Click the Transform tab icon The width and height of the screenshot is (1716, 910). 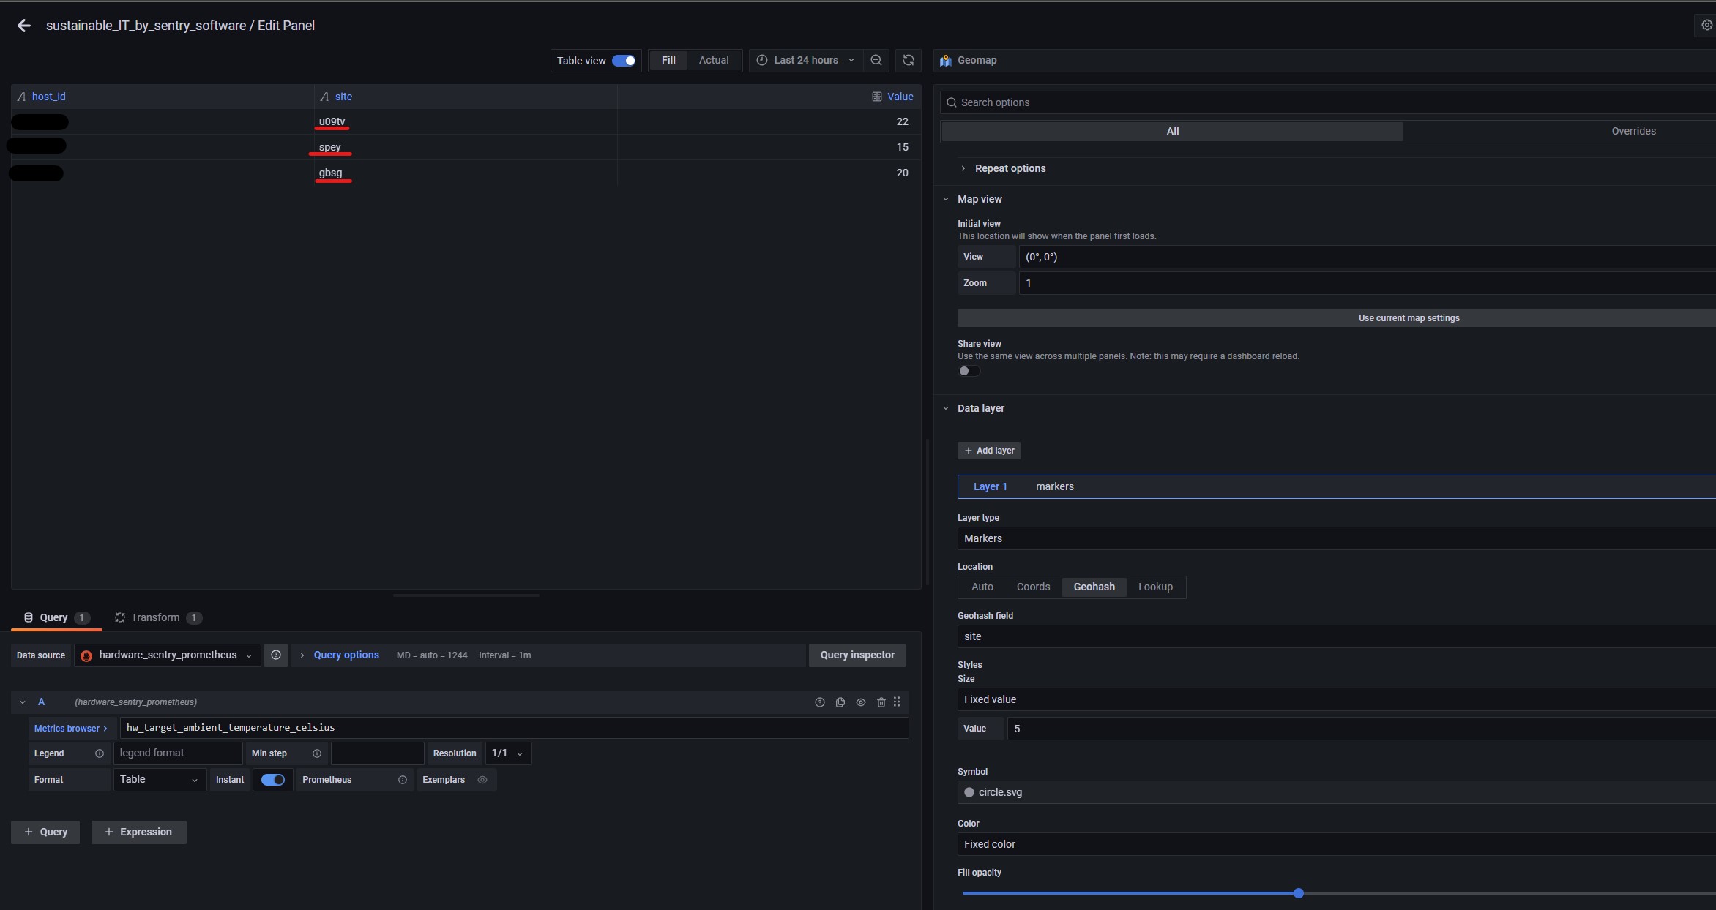point(120,617)
